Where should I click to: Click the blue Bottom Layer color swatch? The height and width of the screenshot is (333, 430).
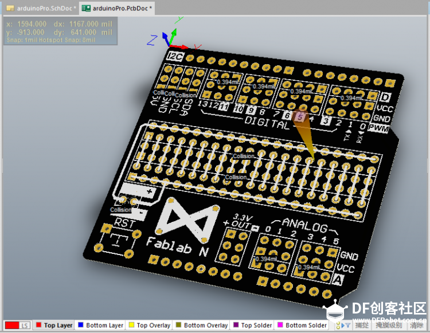81,325
